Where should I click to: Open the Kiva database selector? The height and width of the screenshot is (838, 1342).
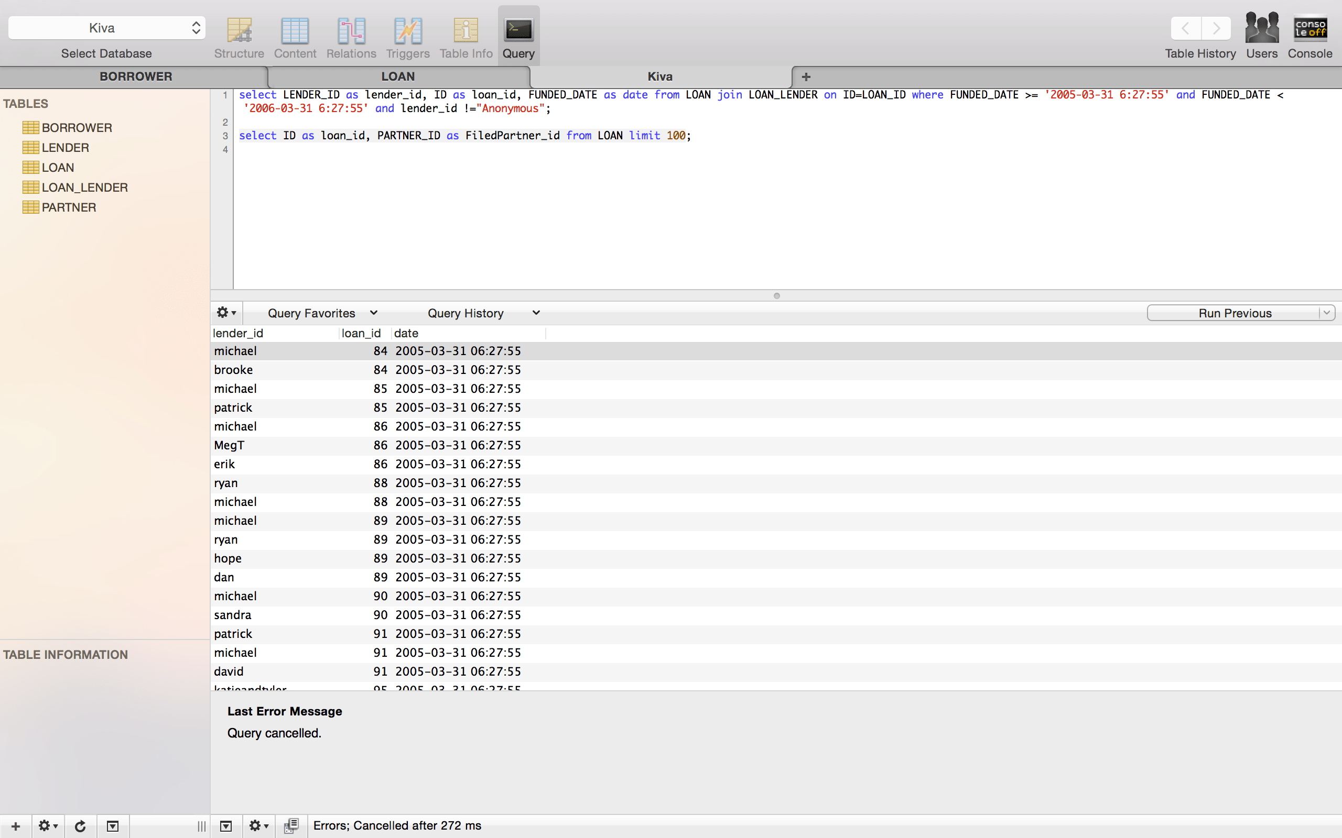[106, 27]
